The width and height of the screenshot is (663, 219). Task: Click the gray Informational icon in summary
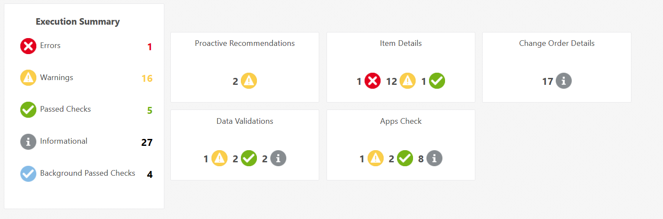[28, 142]
